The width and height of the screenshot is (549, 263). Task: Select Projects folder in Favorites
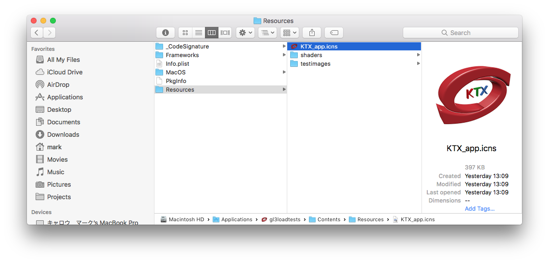click(59, 197)
